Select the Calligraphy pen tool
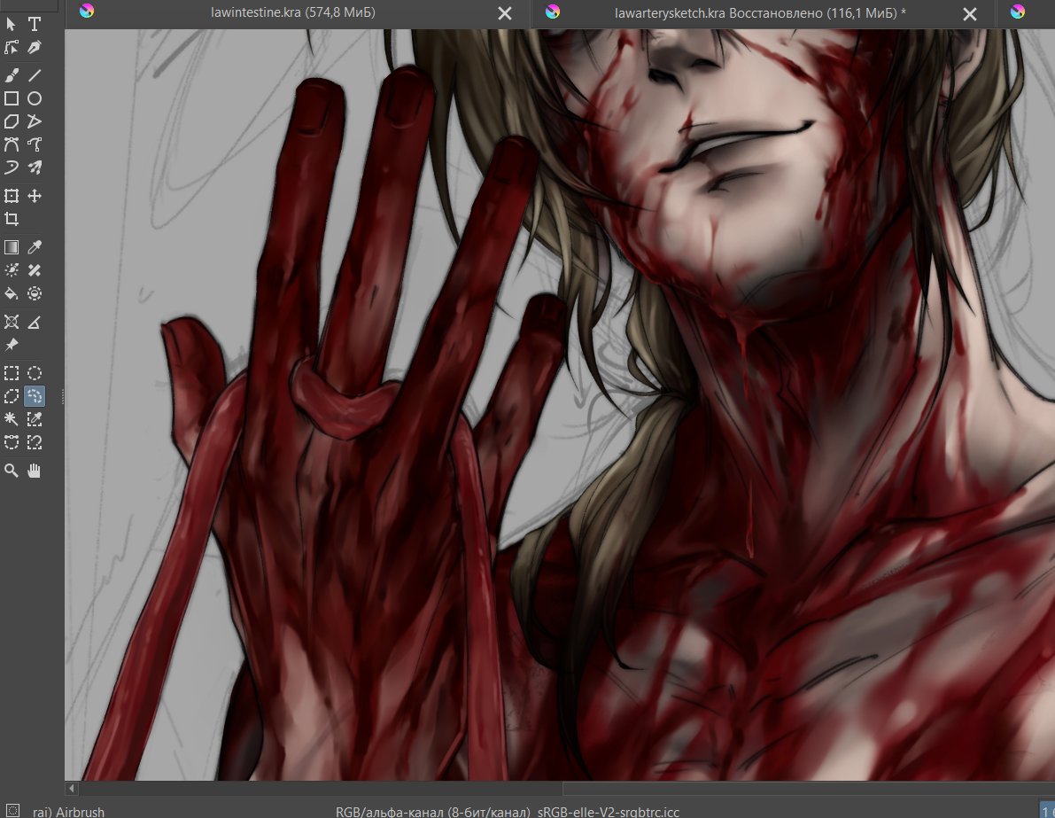The width and height of the screenshot is (1055, 818). [x=35, y=47]
